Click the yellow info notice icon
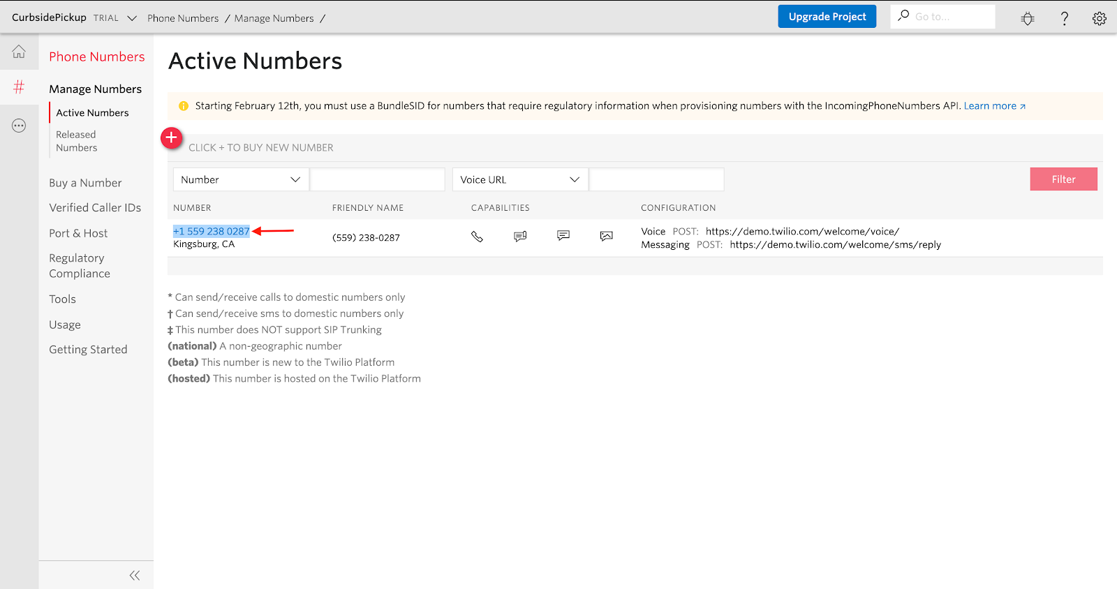Screen dimensions: 1117x589 click(x=184, y=106)
